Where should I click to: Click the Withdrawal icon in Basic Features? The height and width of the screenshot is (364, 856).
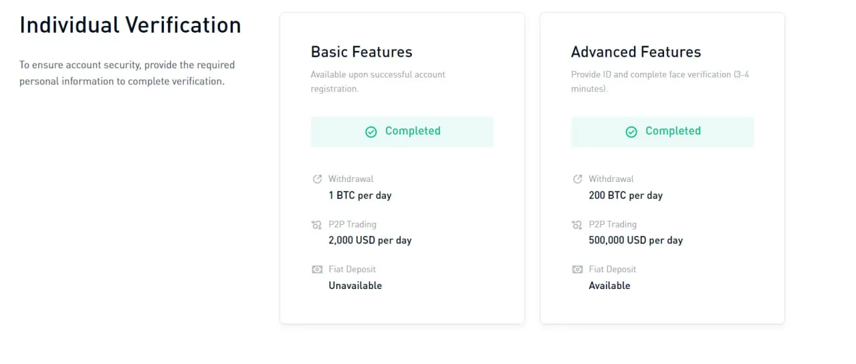(317, 179)
